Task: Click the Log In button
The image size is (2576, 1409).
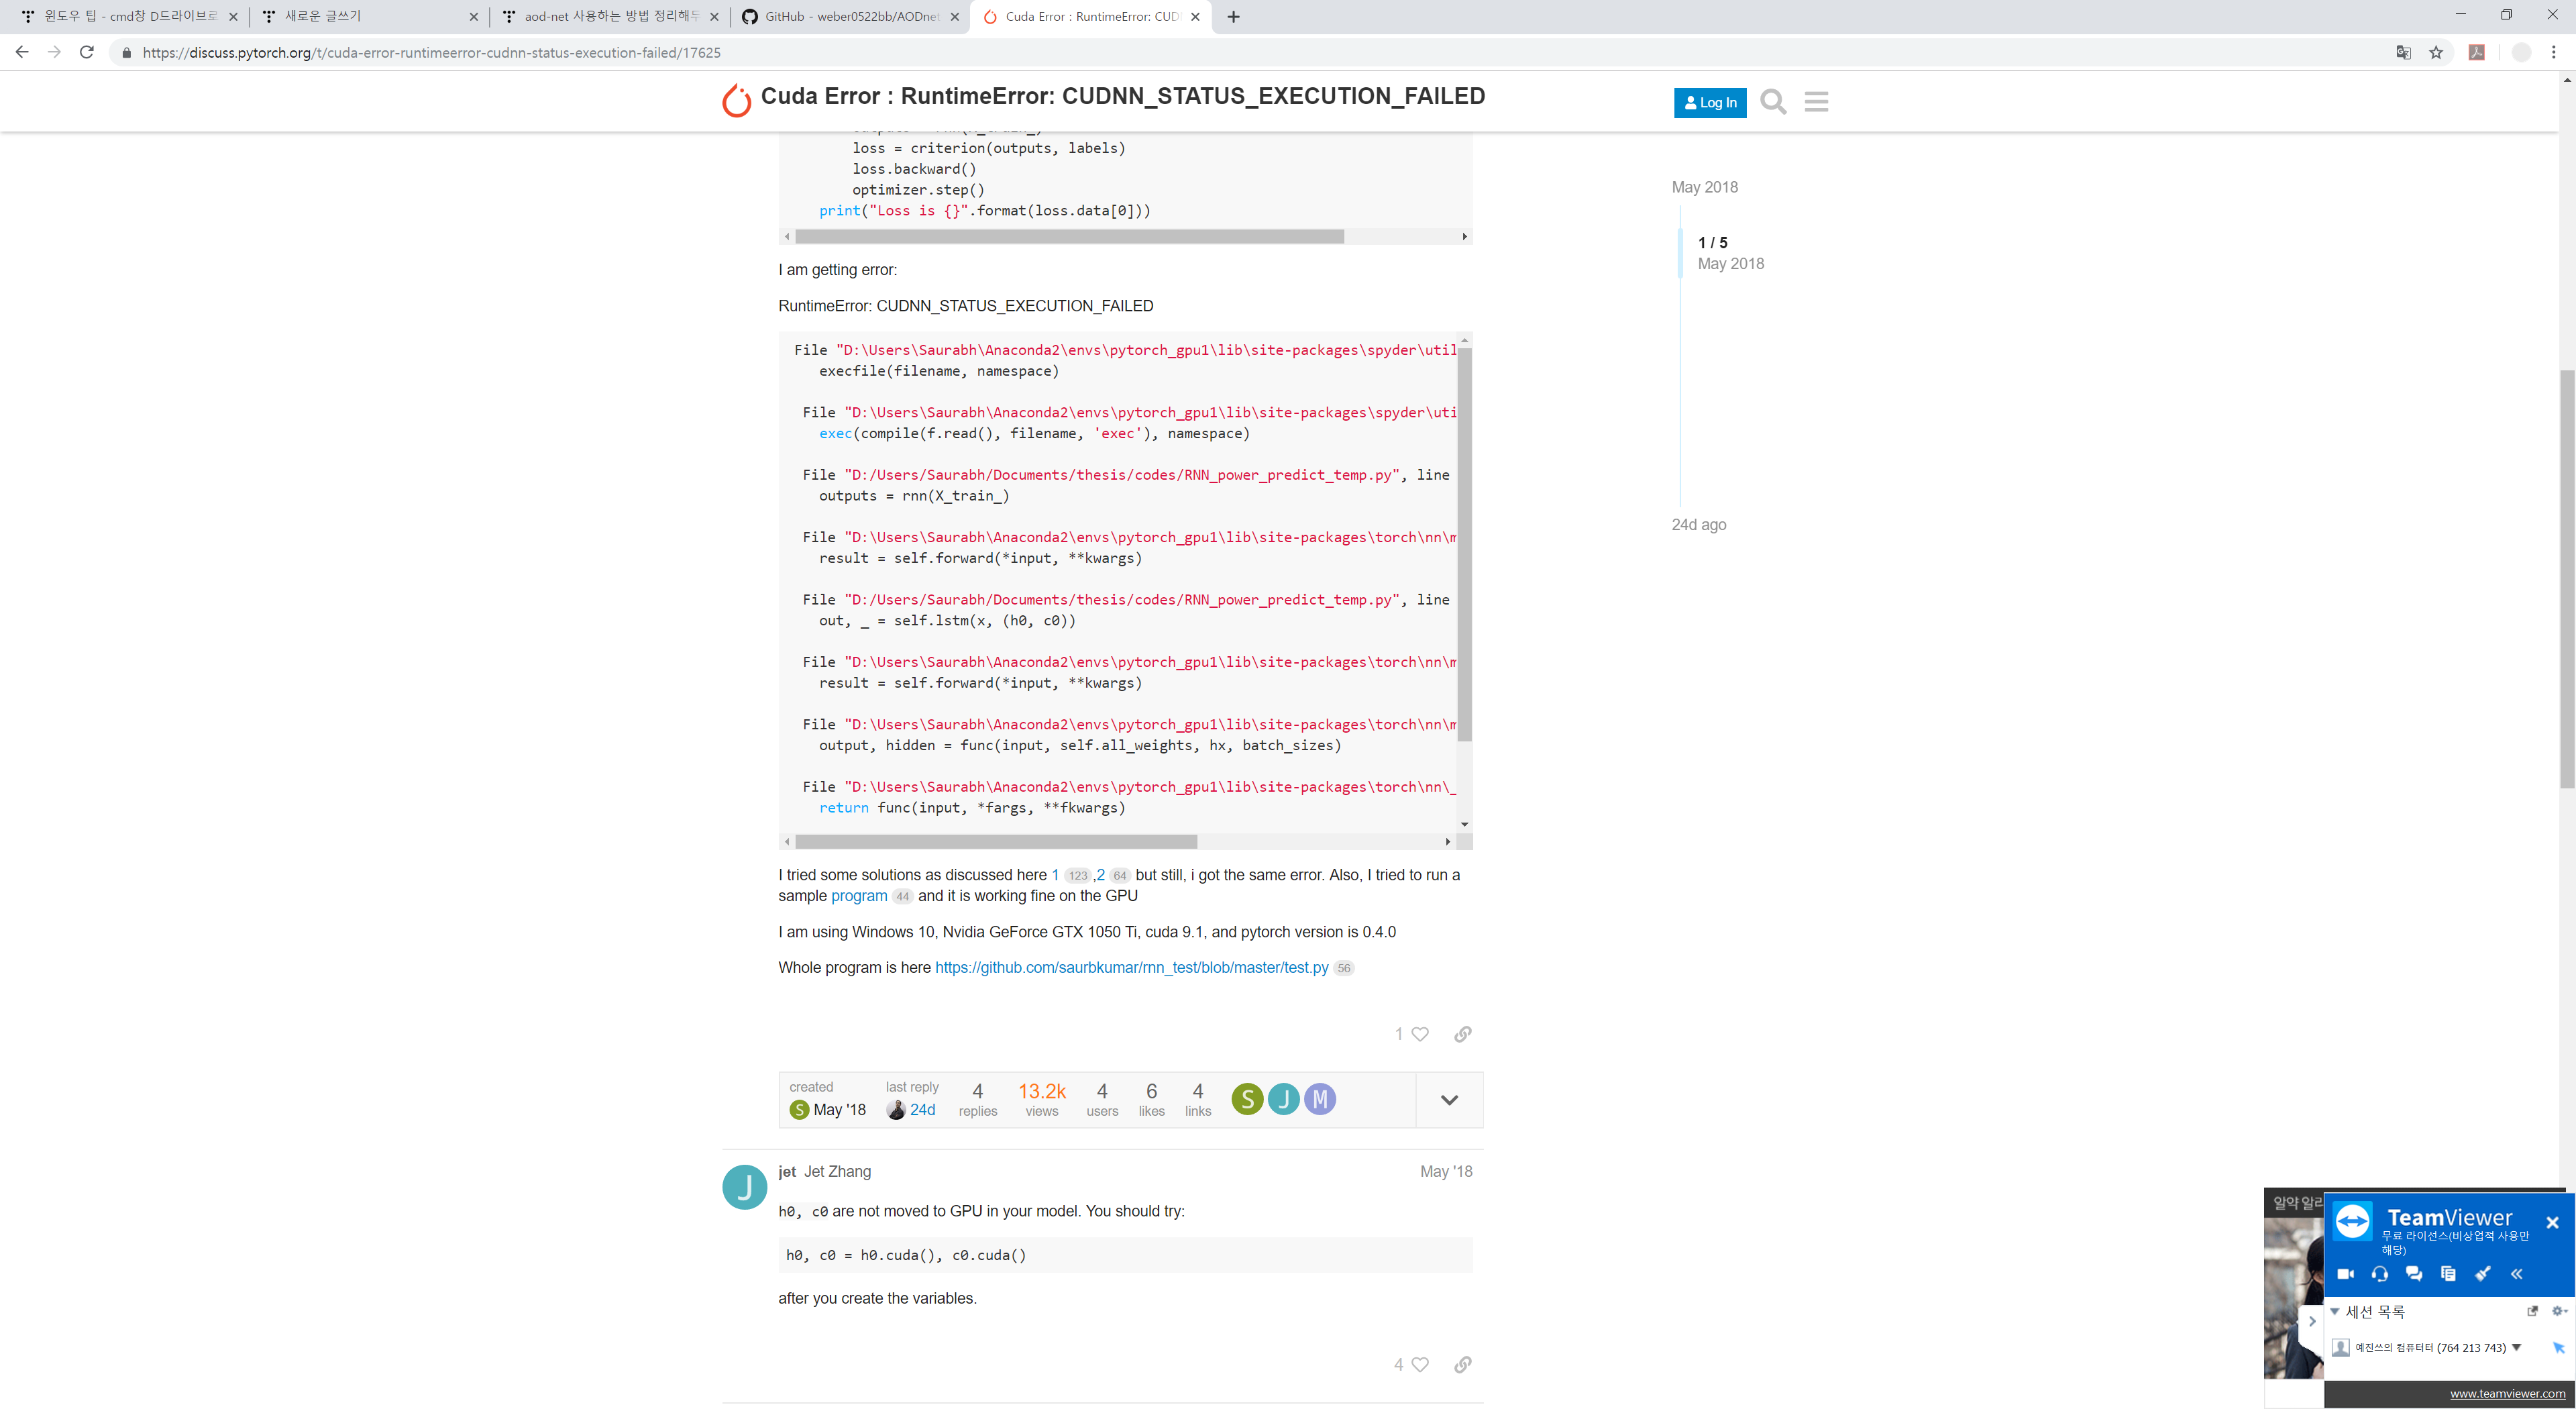Action: click(1710, 103)
